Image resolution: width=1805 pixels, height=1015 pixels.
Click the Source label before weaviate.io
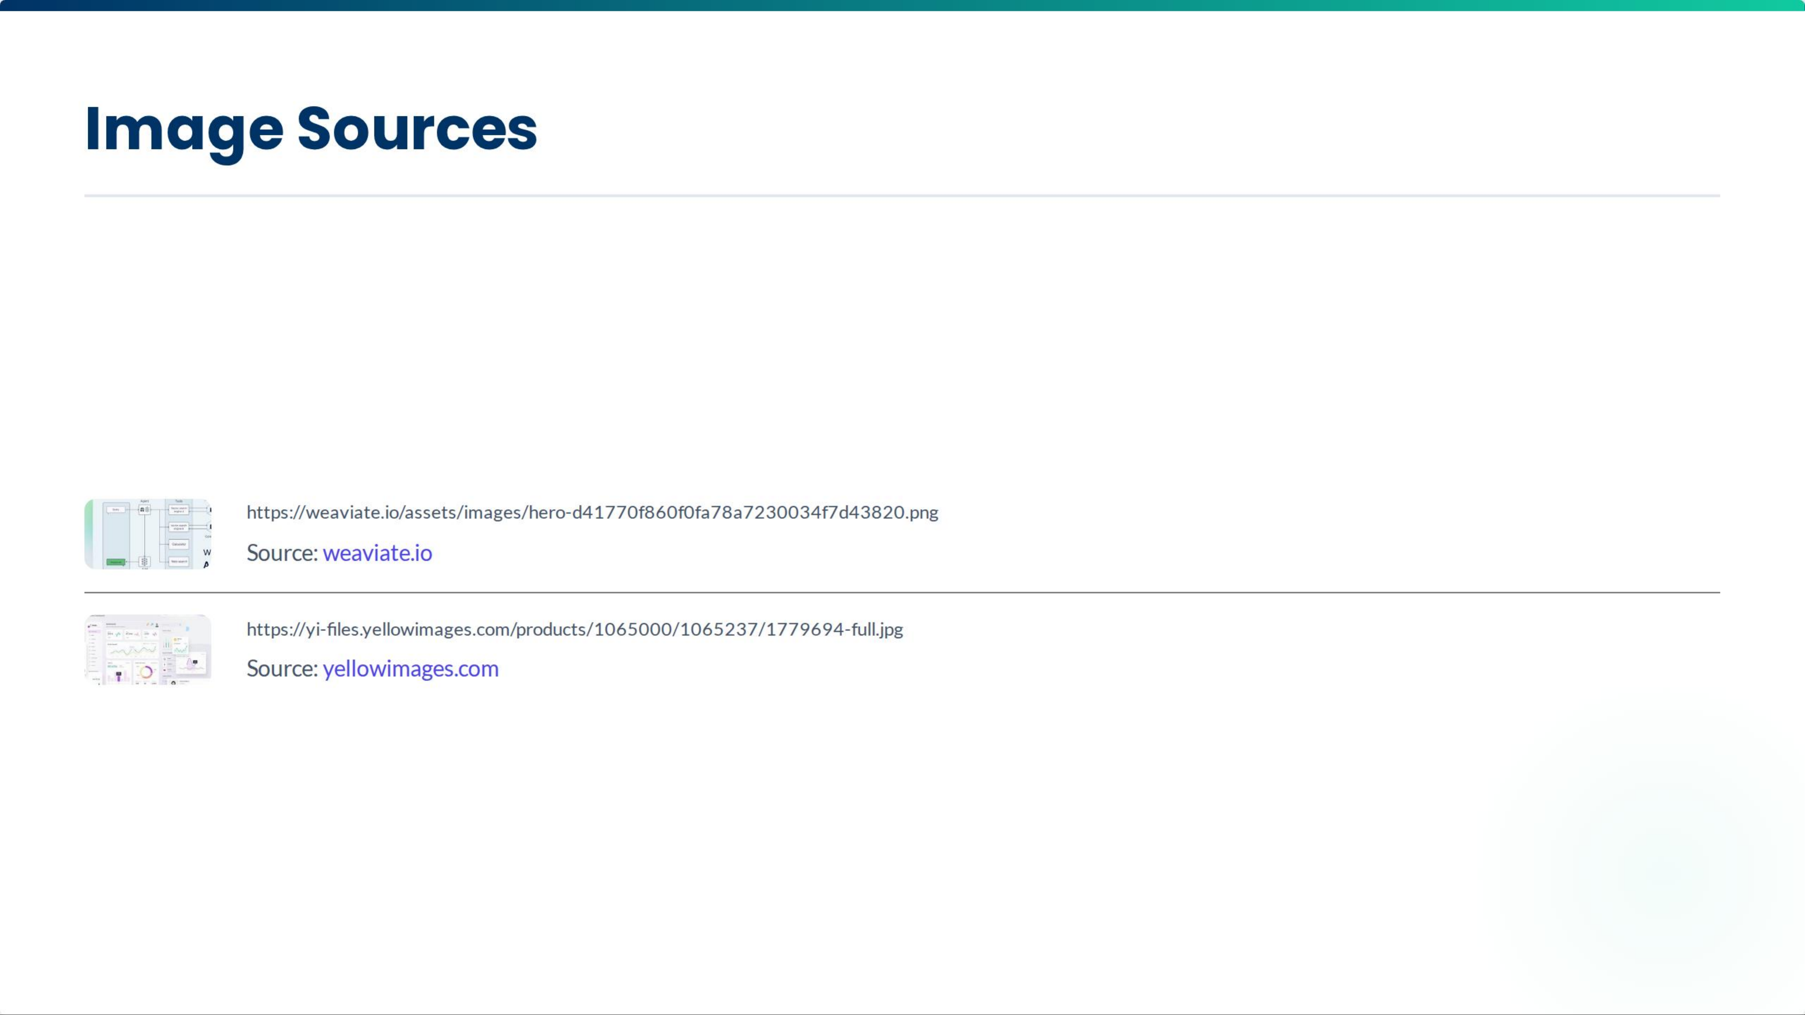[282, 553]
